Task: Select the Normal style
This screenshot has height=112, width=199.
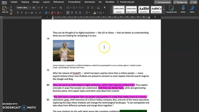Action: click(x=119, y=10)
